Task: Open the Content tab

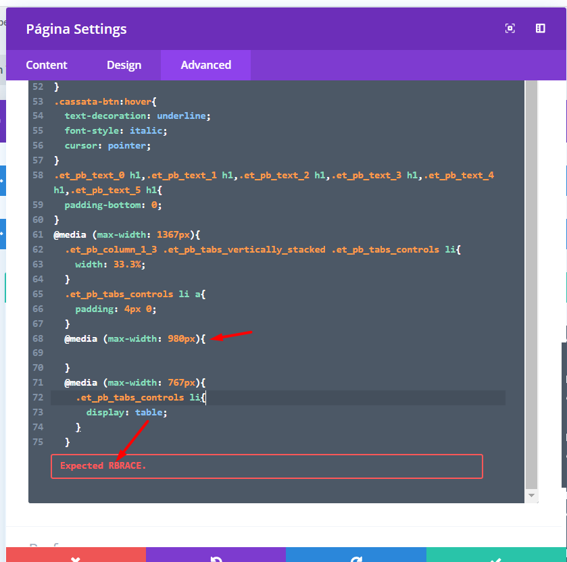Action: click(x=47, y=65)
